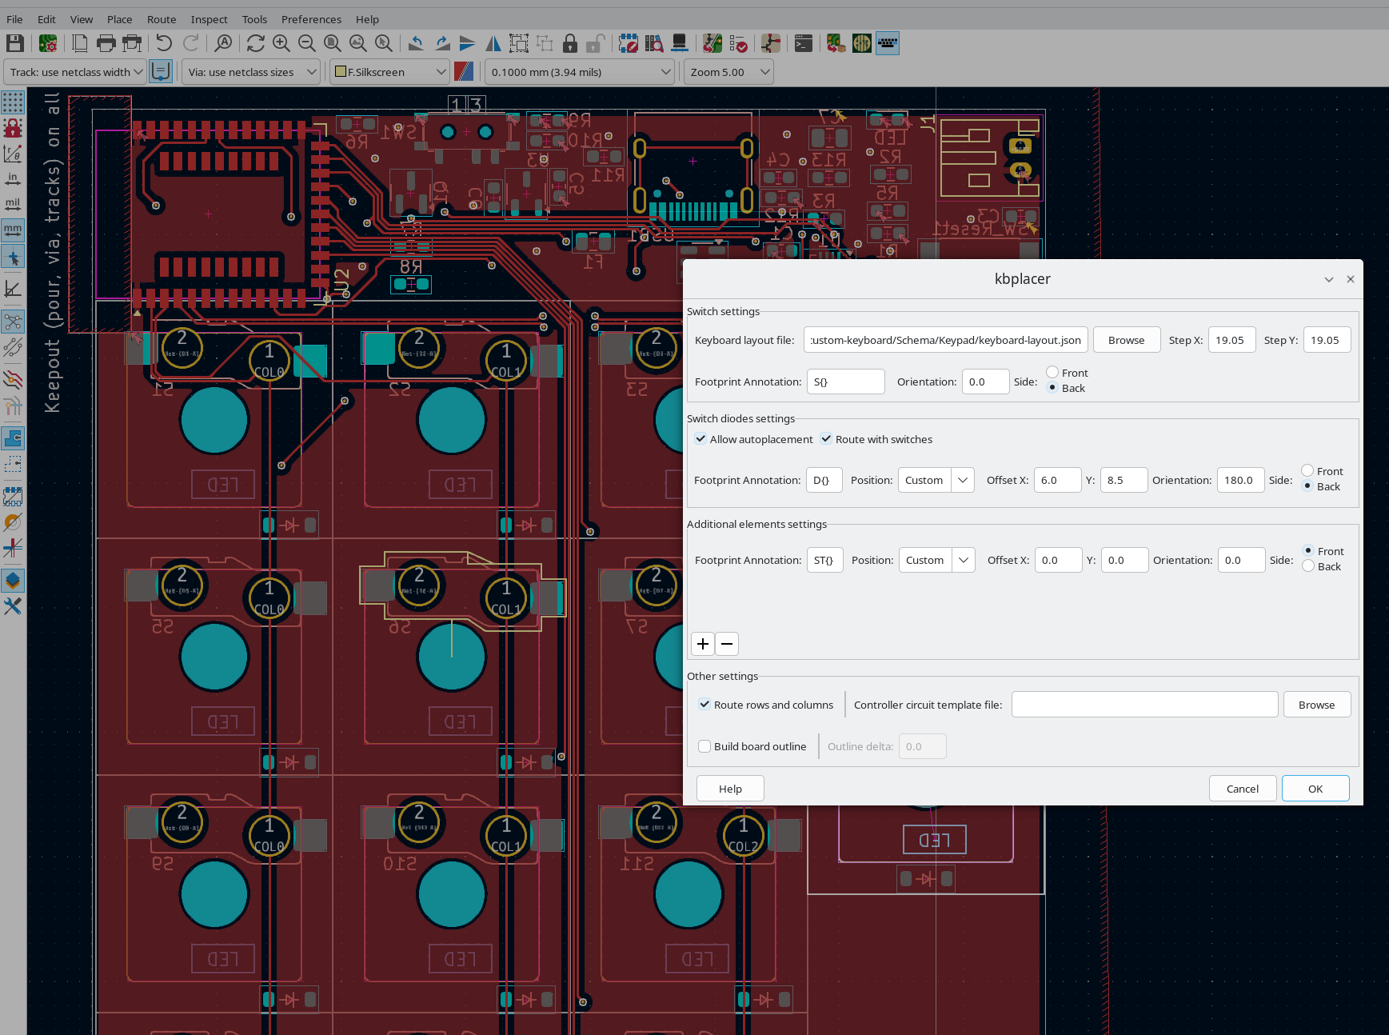Open the Inspect menu
Screen dimensions: 1389x1035
(209, 19)
